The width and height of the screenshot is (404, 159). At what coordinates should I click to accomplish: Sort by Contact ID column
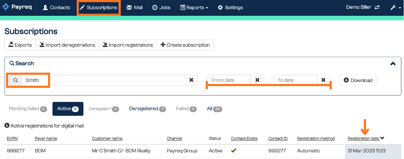(278, 139)
